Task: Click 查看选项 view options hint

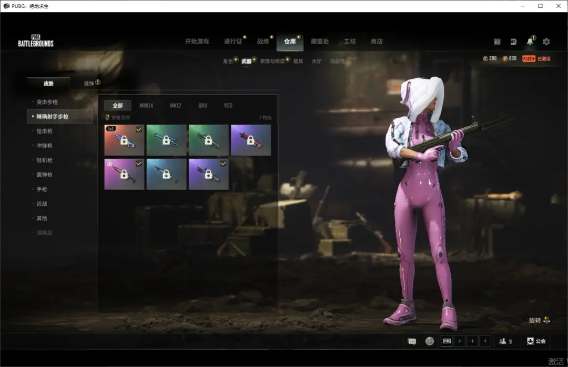Action: 118,117
